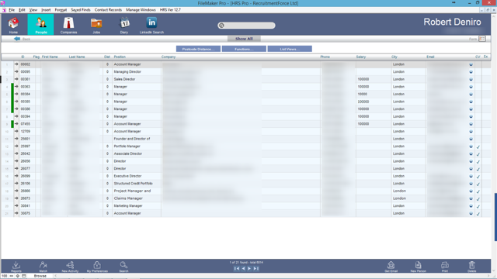
Task: Go to next record button
Action: click(249, 269)
